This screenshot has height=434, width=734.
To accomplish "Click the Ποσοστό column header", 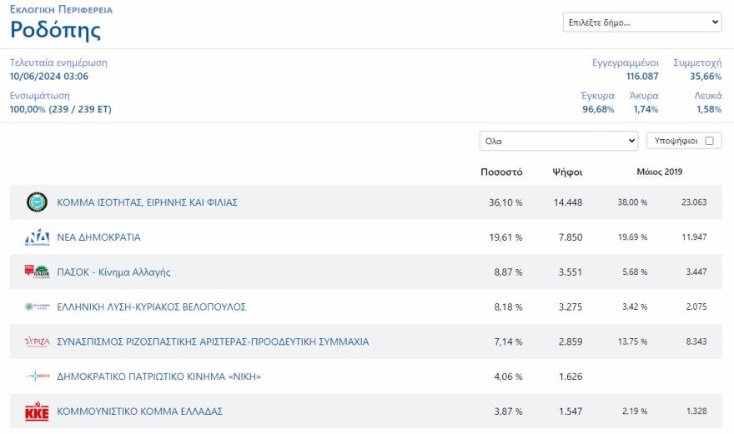I will coord(501,172).
